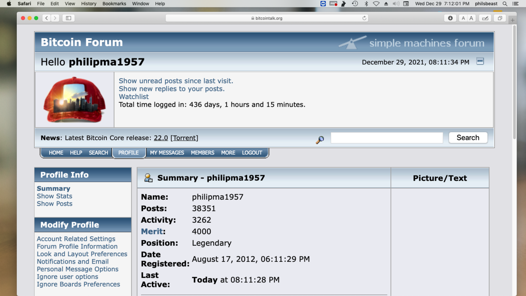
Task: Open the macOS Help menu
Action: [x=160, y=4]
